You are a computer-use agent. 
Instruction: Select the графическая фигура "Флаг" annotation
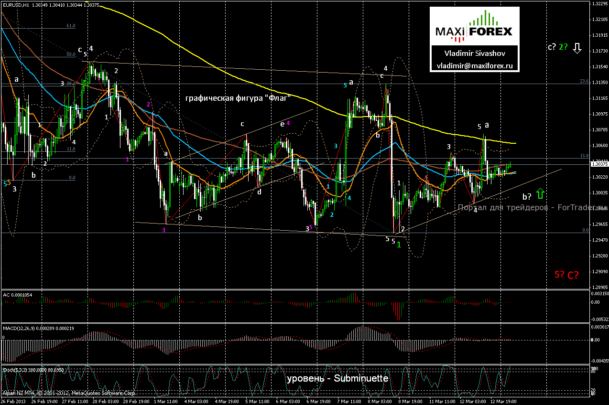coord(239,98)
